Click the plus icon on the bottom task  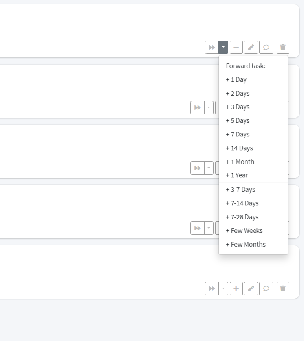(x=236, y=288)
